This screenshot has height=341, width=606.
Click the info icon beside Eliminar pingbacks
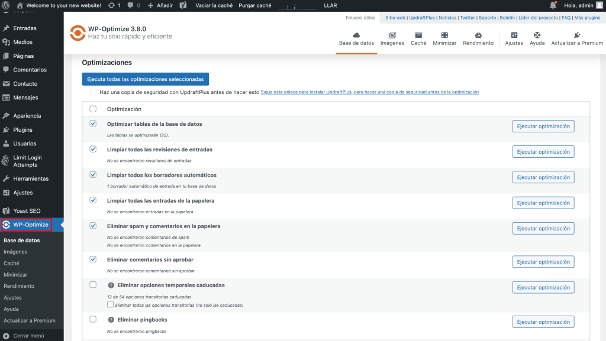[x=111, y=320]
